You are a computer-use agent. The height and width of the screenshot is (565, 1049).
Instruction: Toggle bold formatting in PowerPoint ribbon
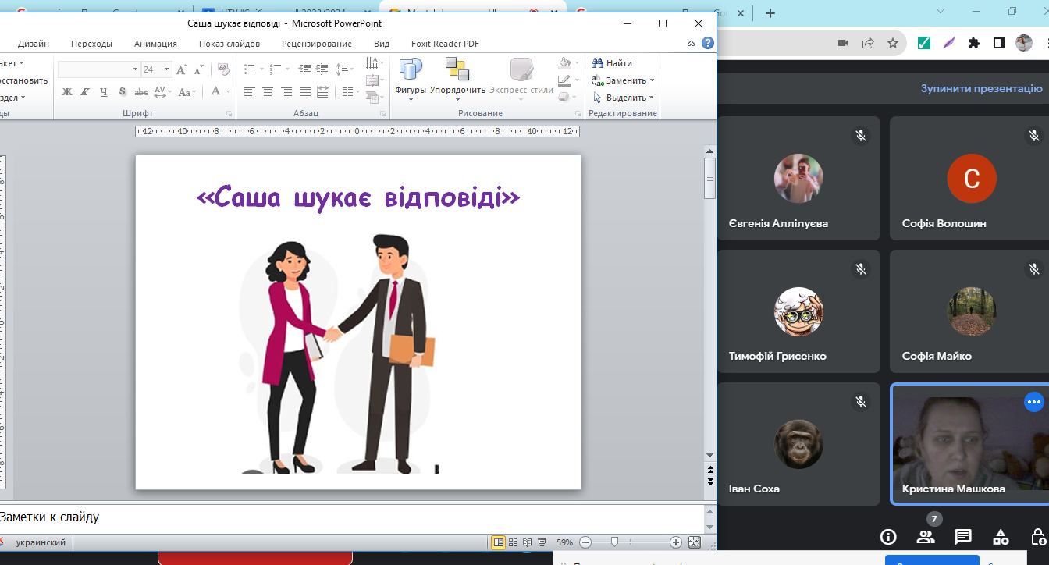pyautogui.click(x=67, y=91)
